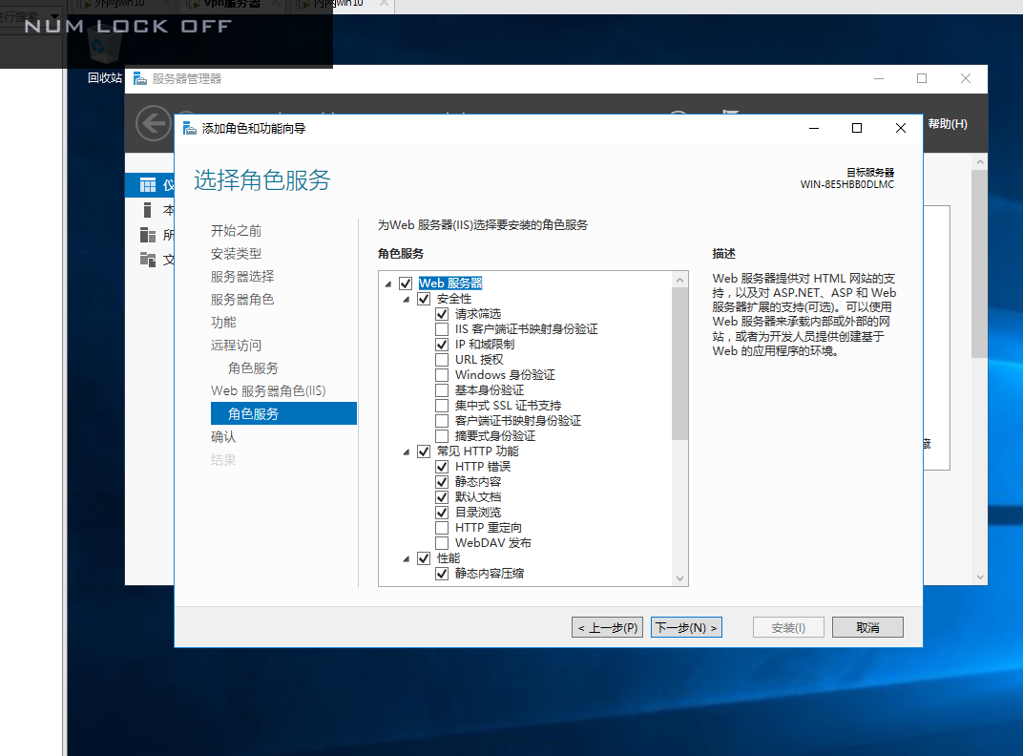This screenshot has height=756, width=1023.
Task: Enable IIS 客户端证书映射身份验证 checkbox
Action: tap(442, 329)
